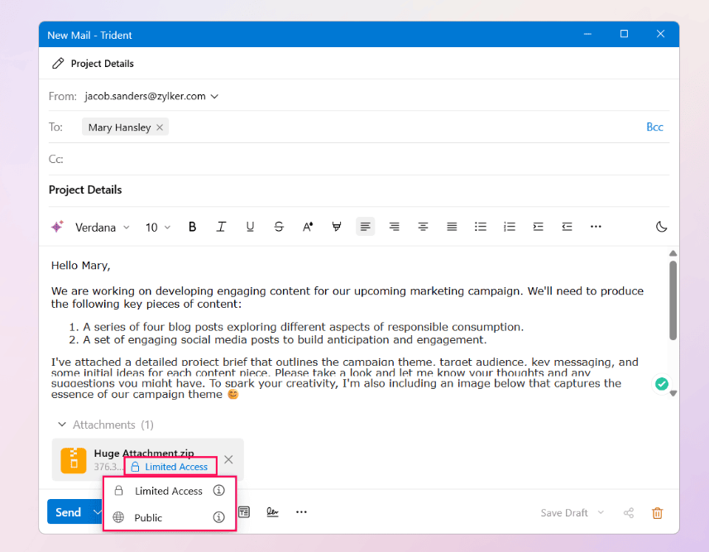Open Public option info icon
Viewport: 709px width, 552px height.
click(219, 517)
